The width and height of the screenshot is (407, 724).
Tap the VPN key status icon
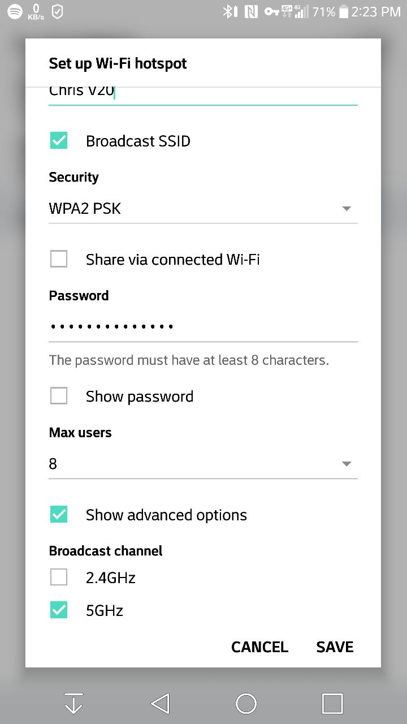[272, 11]
